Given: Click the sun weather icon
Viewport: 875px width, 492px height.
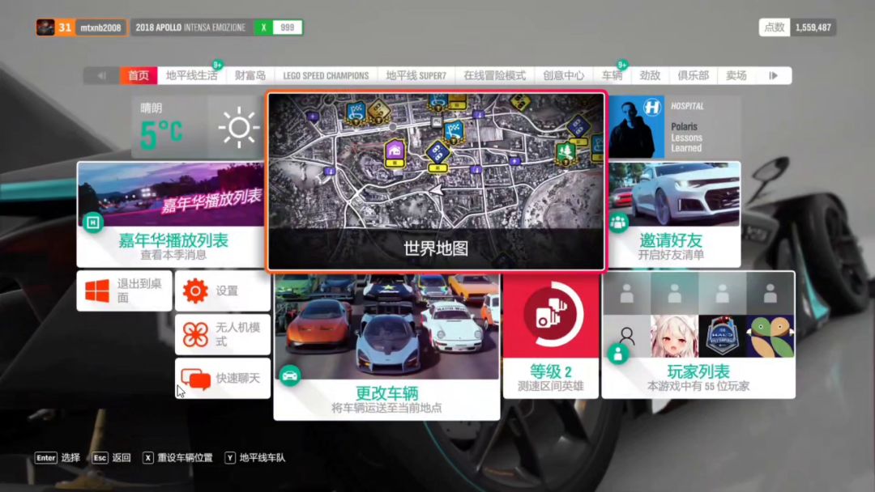Looking at the screenshot, I should (238, 127).
